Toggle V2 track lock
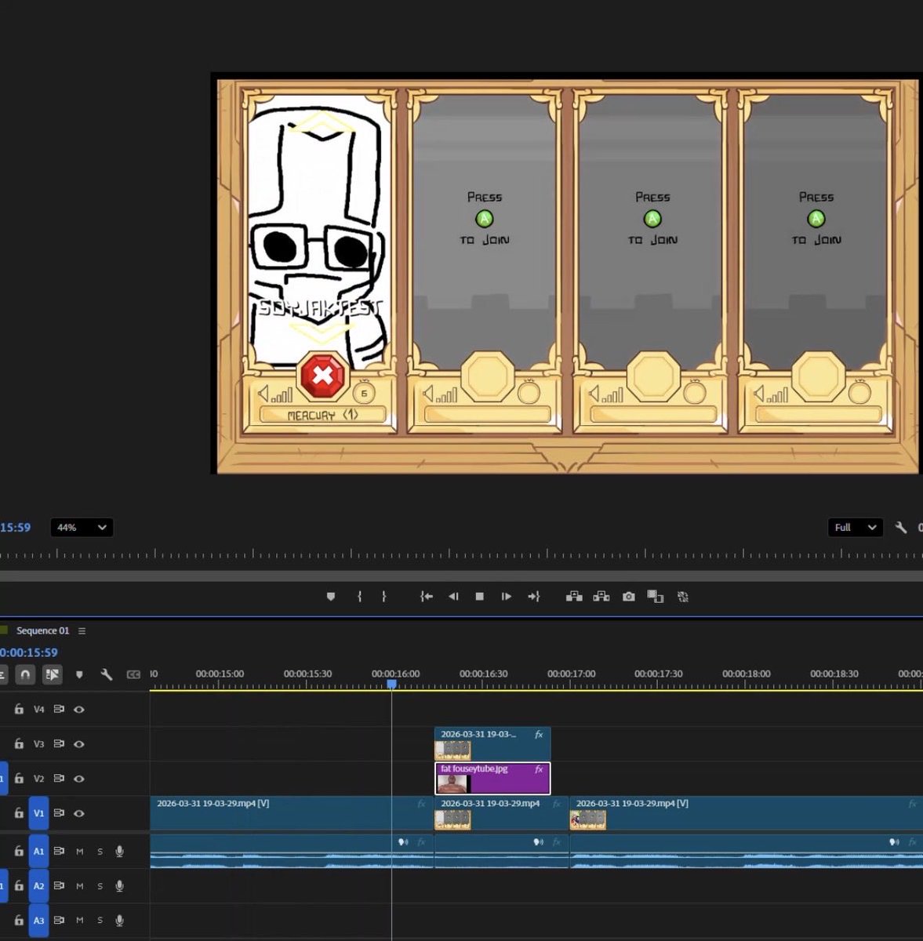Screen dimensions: 923x941 pyautogui.click(x=19, y=779)
